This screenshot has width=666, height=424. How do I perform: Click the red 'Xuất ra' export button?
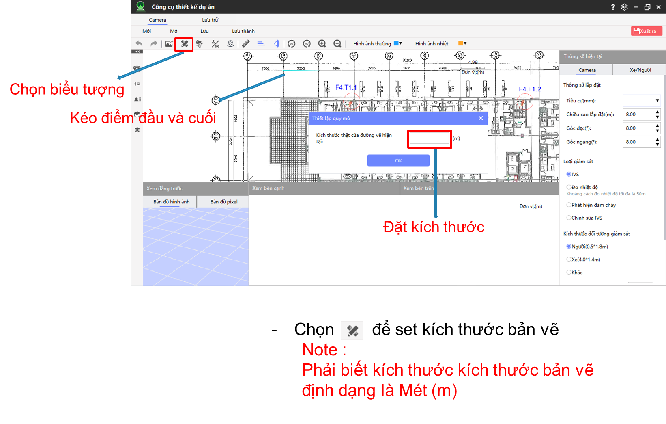click(647, 31)
